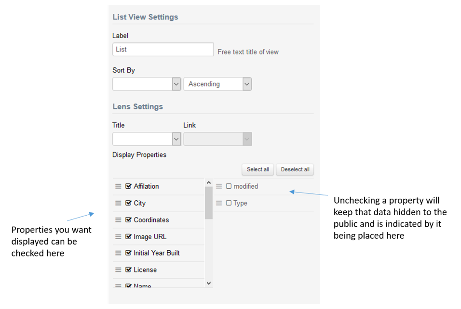Uncheck the Affilation property checkbox
Viewport: 461px width, 309px height.
128,186
